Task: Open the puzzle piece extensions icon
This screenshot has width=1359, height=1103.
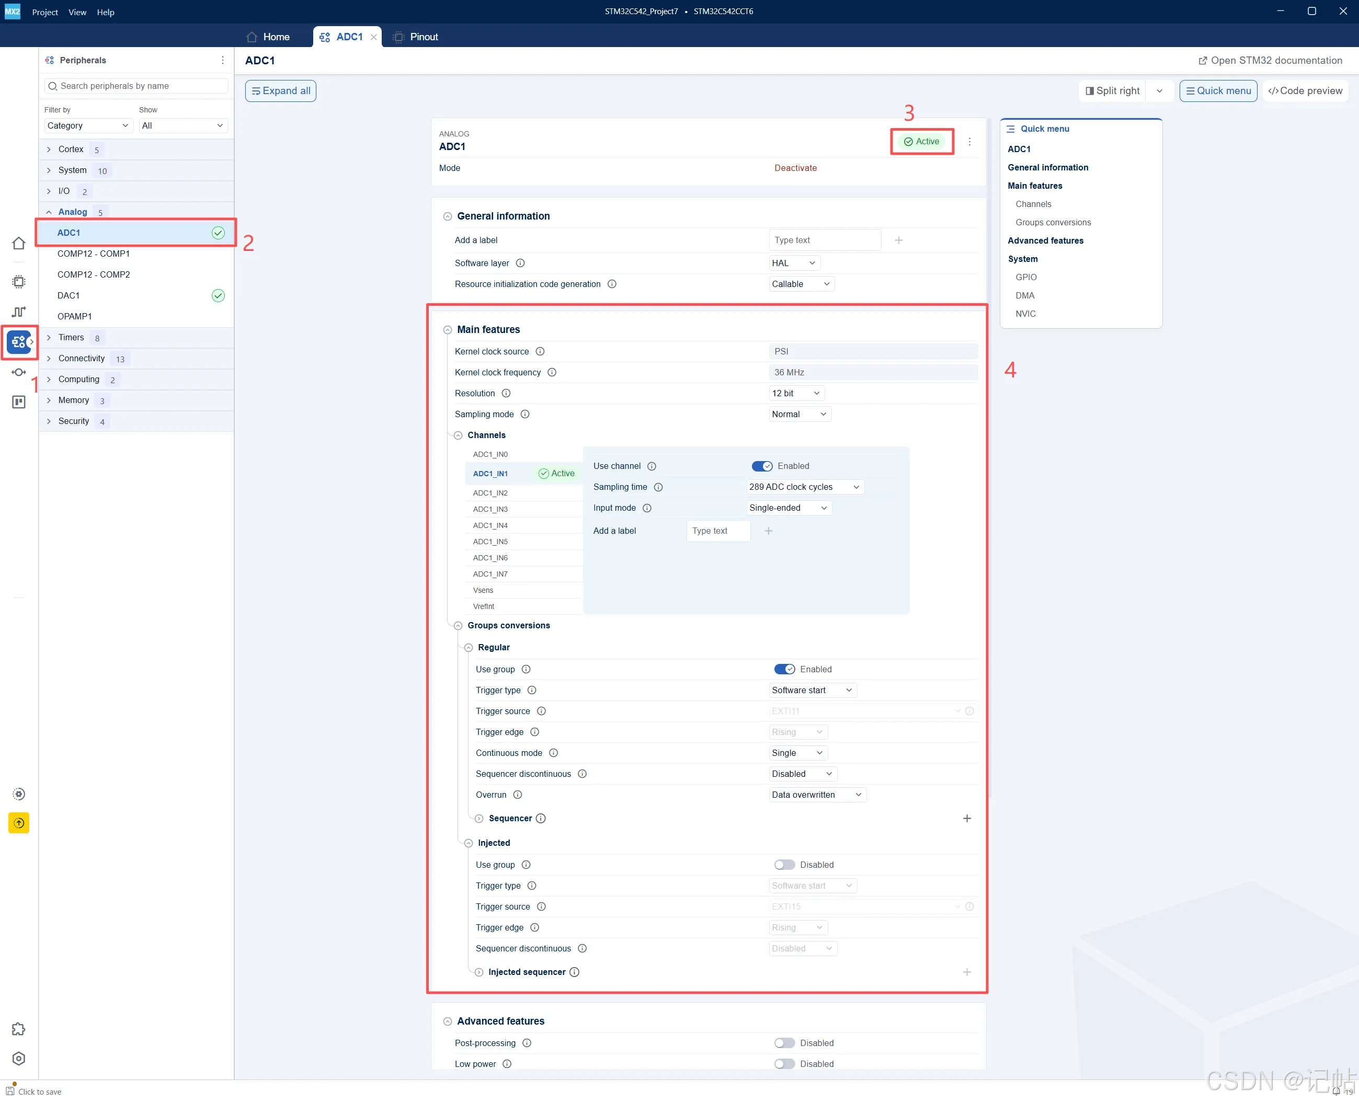Action: pos(18,1029)
